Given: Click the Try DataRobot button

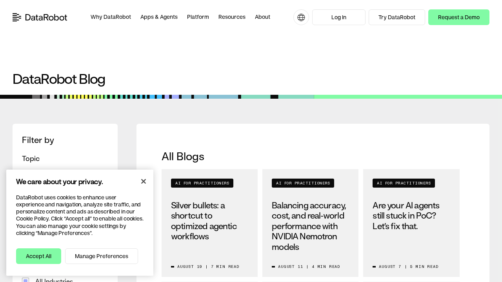Looking at the screenshot, I should tap(397, 17).
